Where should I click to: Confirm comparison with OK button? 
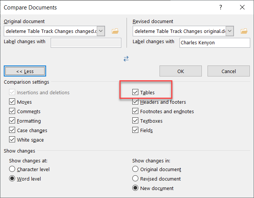[181, 71]
